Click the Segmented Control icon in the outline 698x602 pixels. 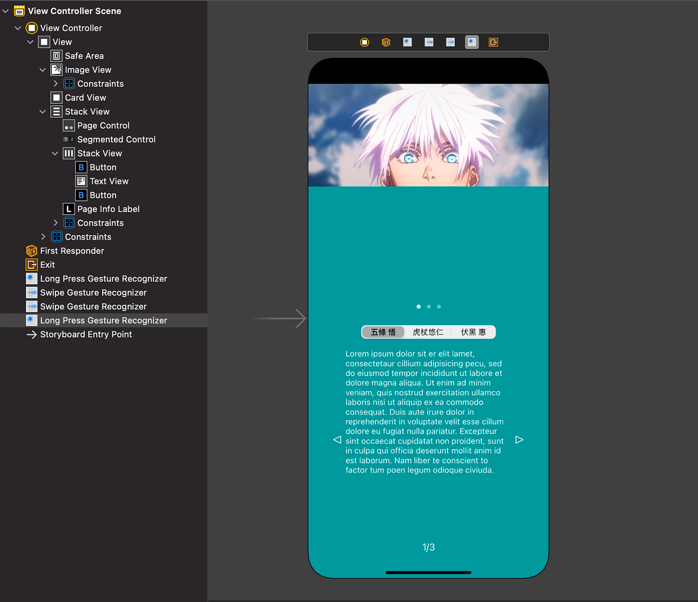pos(68,140)
